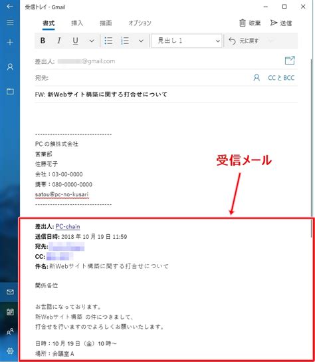Expand paragraph formatting options chevron

pyautogui.click(x=141, y=41)
